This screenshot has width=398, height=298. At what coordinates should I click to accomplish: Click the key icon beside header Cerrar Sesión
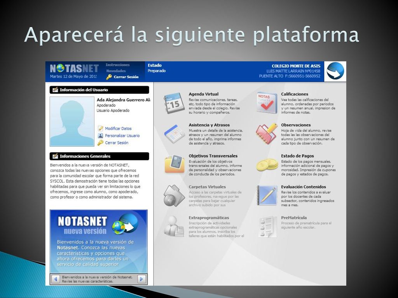[109, 77]
